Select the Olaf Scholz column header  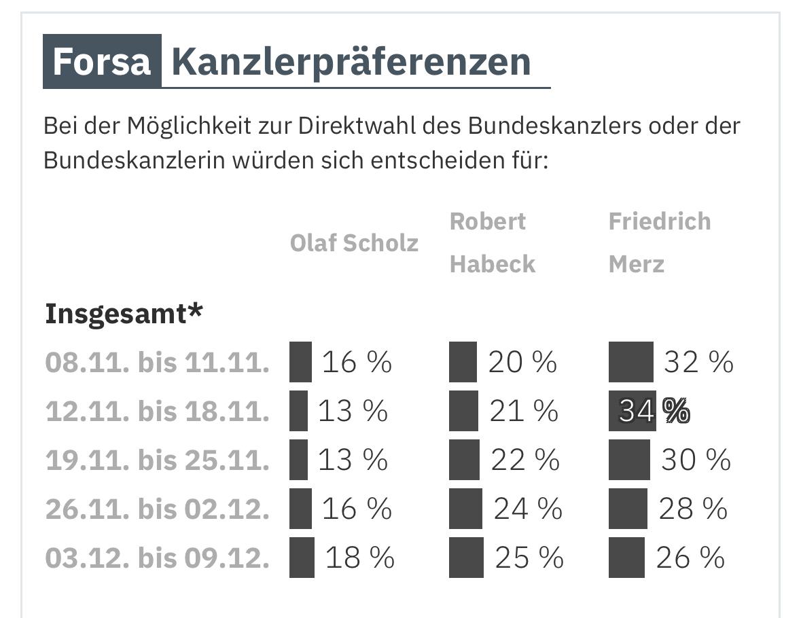coord(354,242)
